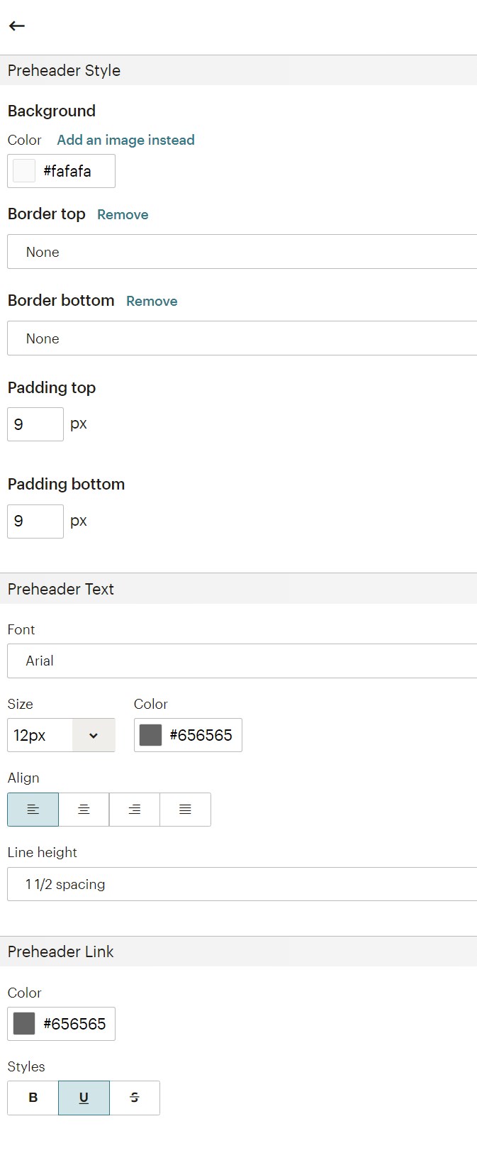Toggle underline link style
Image resolution: width=477 pixels, height=1170 pixels.
point(84,1098)
